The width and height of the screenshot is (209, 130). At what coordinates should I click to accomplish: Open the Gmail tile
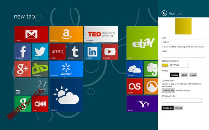point(31,34)
